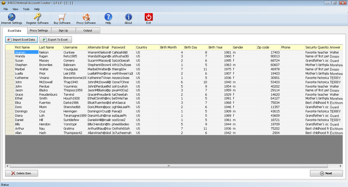
Task: Click the Register Software key icon
Action: point(37,19)
